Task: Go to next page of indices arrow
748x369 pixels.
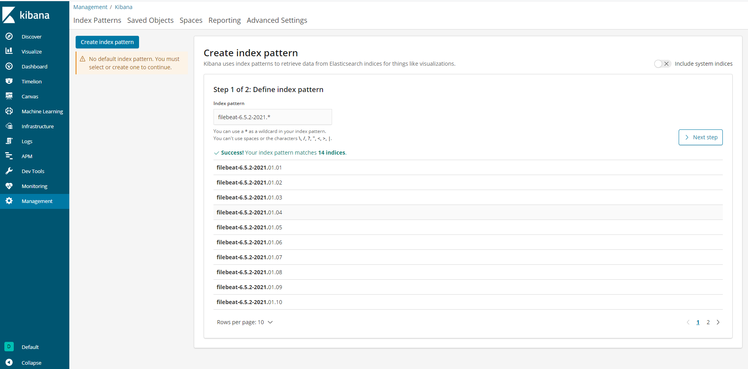Action: pyautogui.click(x=718, y=322)
